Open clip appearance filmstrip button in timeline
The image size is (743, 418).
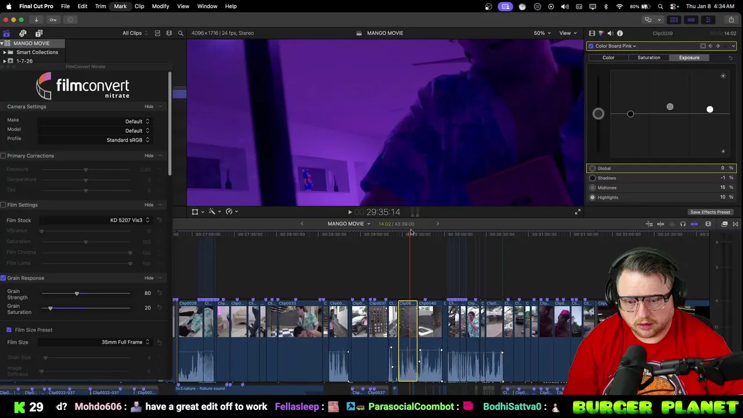[x=708, y=224]
